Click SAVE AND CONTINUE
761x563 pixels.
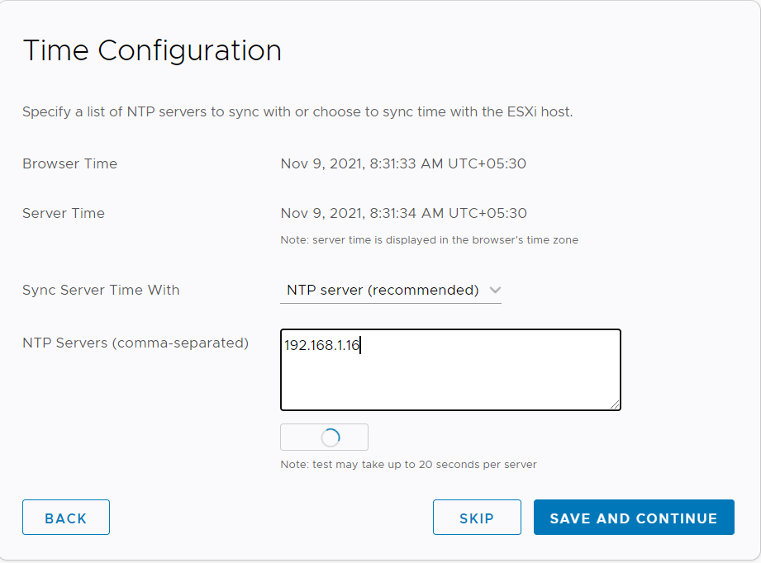pos(634,518)
